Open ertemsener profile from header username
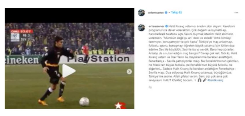The height and width of the screenshot is (116, 245). click(156, 13)
